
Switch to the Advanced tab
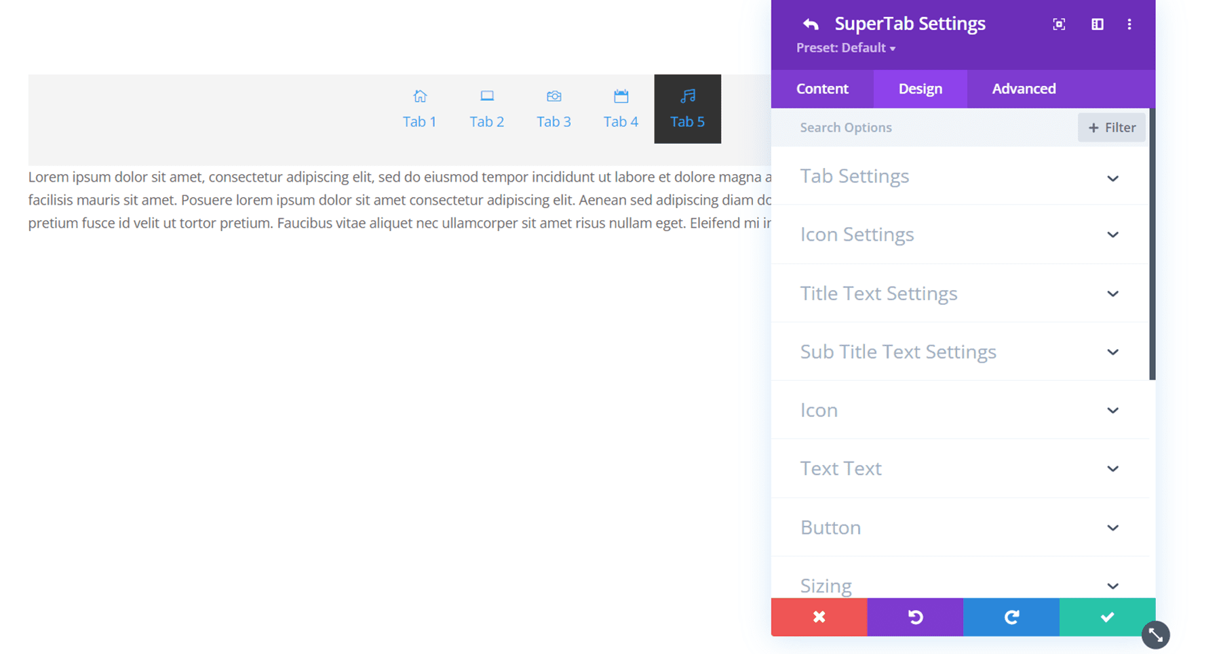(x=1024, y=88)
